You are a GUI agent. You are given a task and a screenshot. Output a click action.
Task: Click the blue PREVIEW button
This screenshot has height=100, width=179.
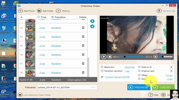[139, 87]
